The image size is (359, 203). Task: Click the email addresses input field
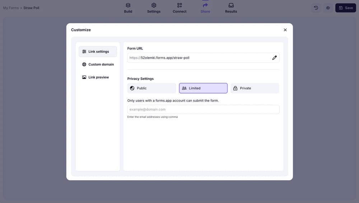pos(203,109)
